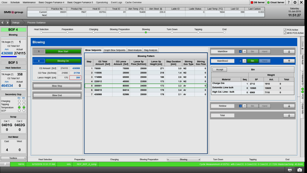
Task: Open Cache Overview menu
Action: [133, 2]
